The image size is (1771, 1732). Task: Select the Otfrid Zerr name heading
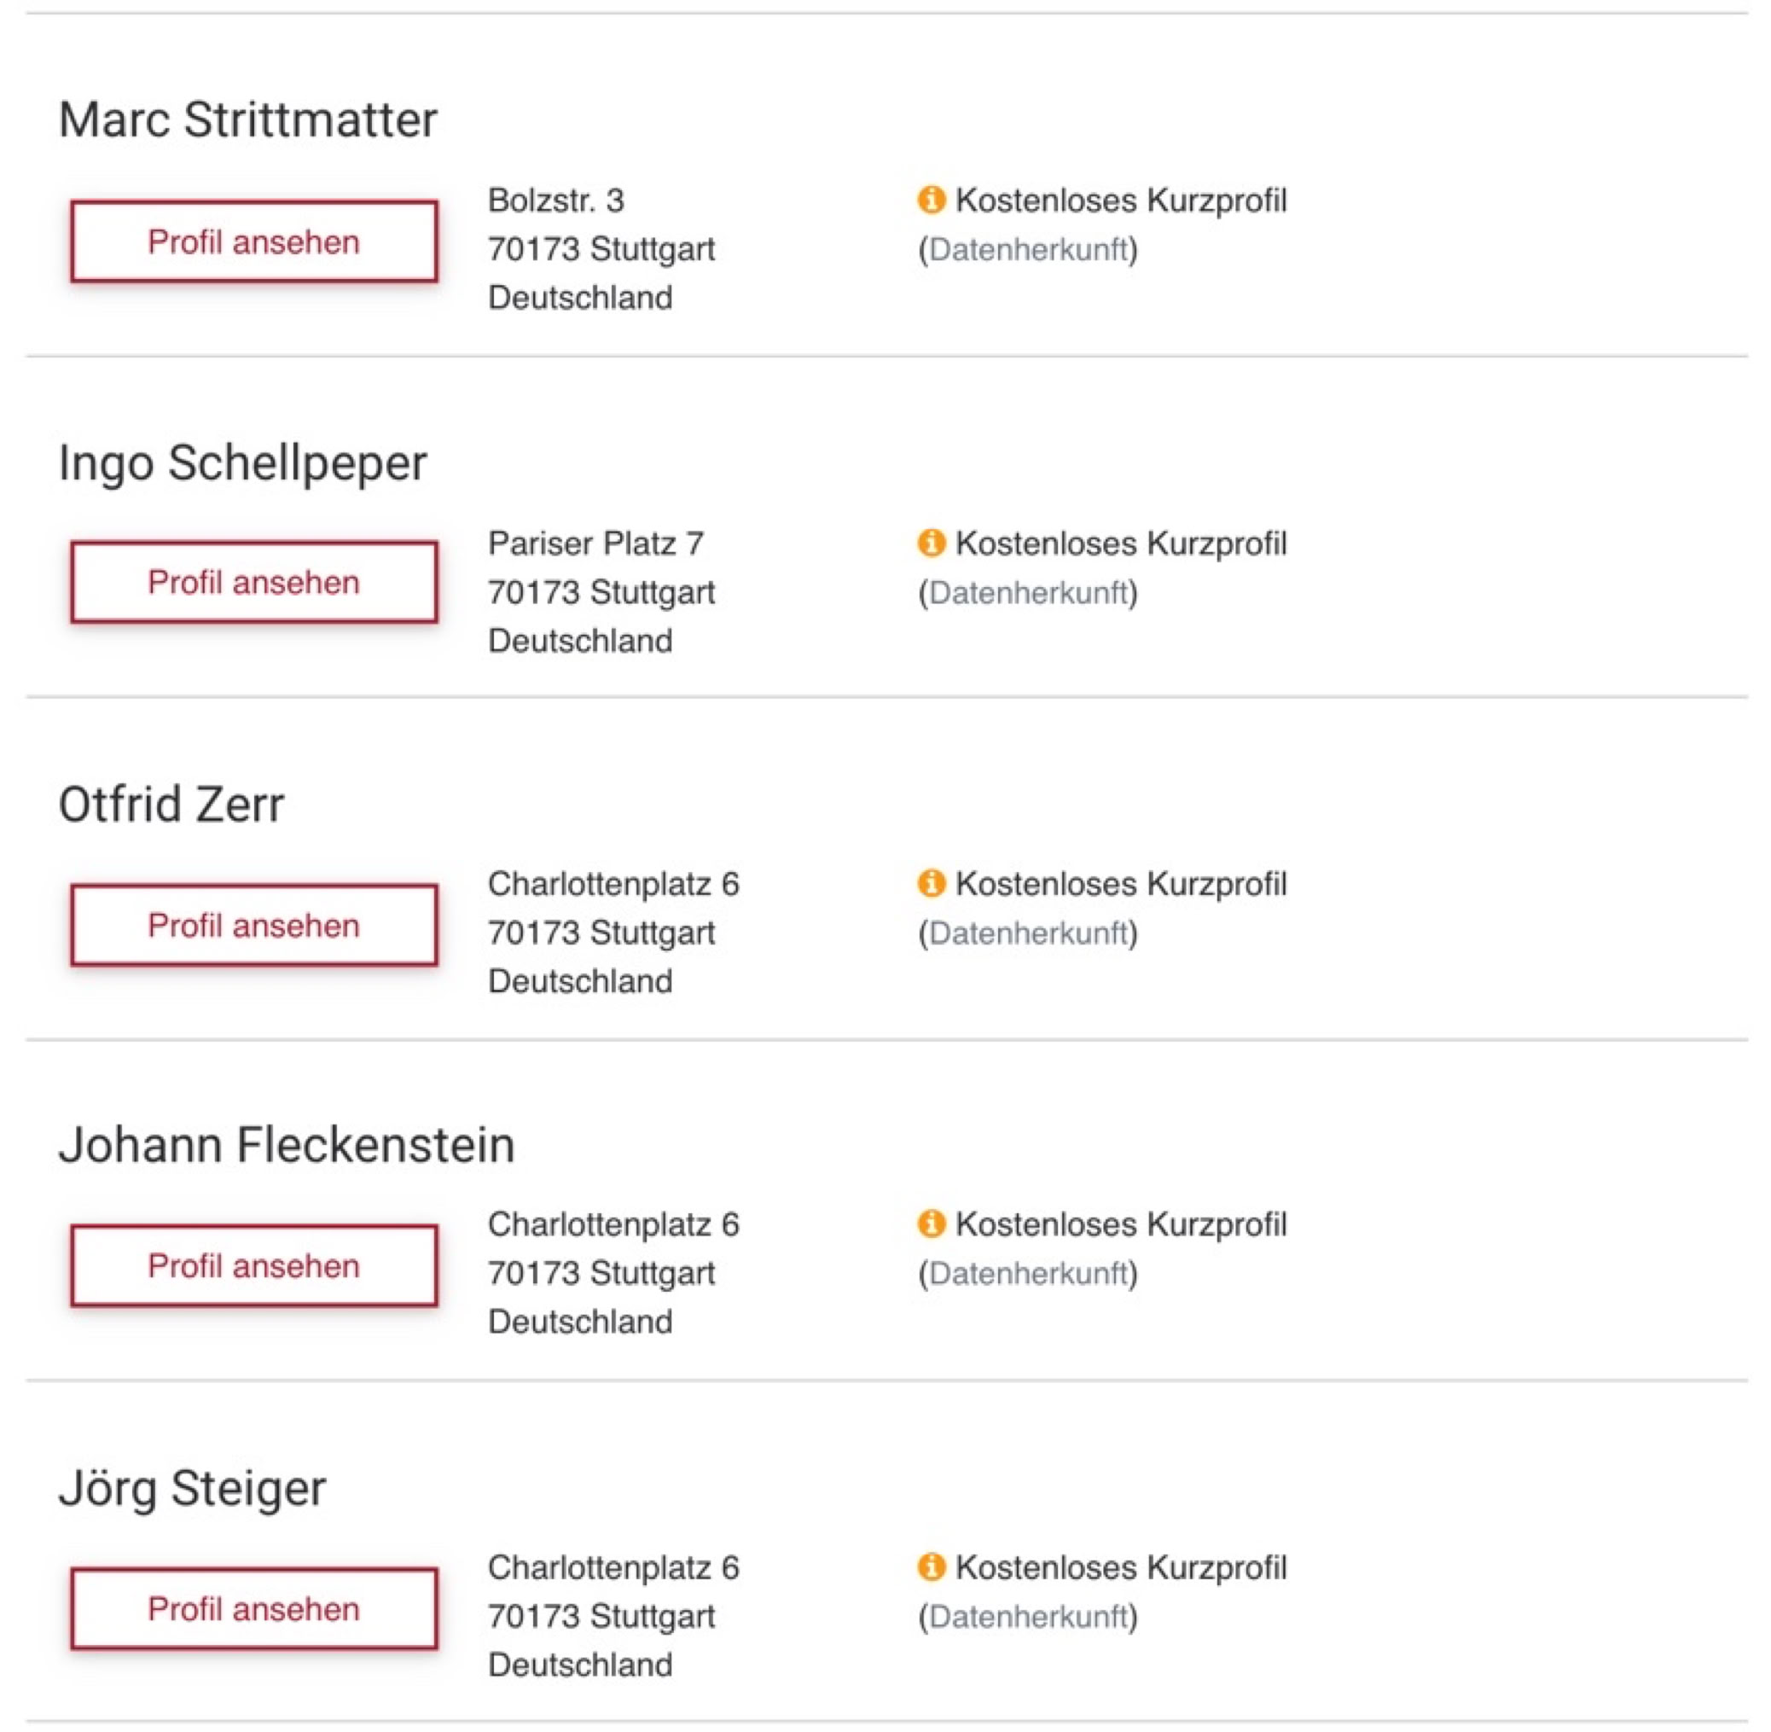coord(172,804)
